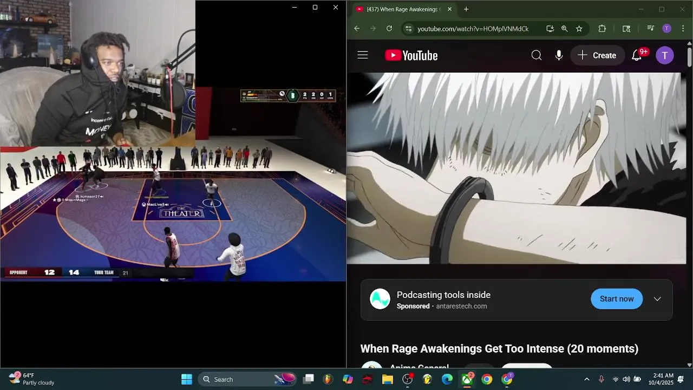Open media controls icon in Chrome toolbar
693x390 pixels.
point(651,29)
